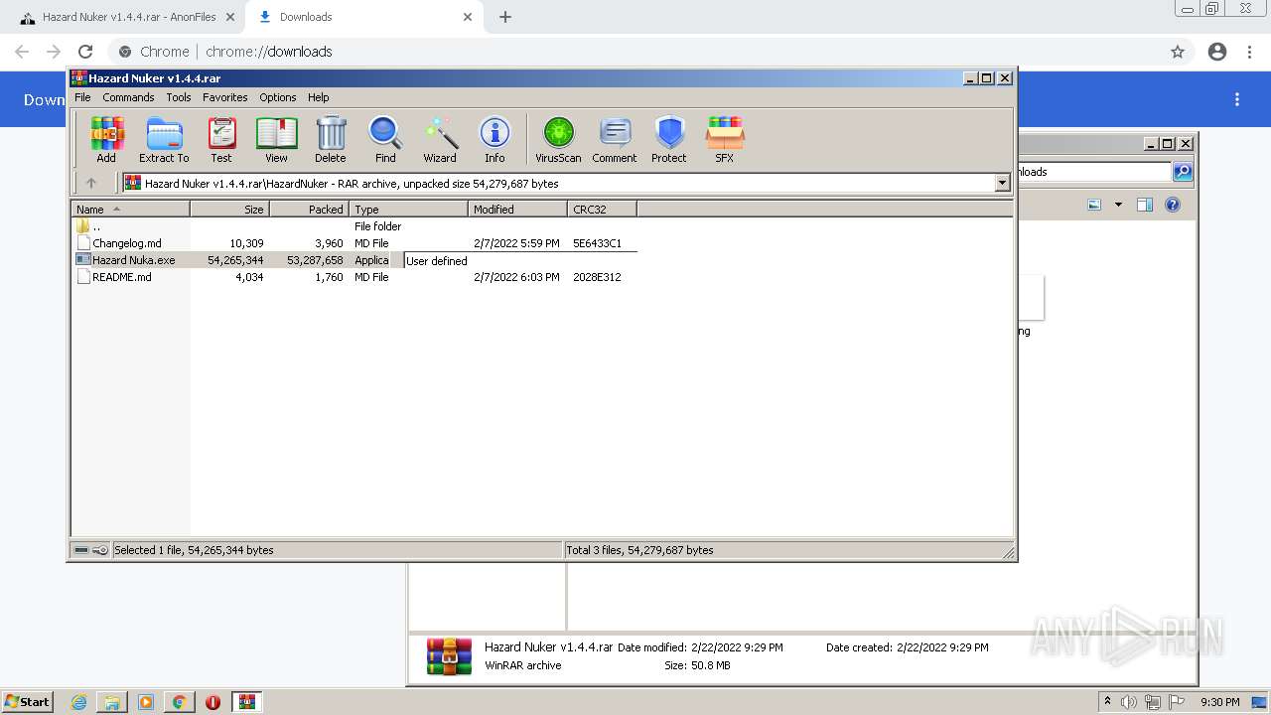Viewport: 1271px width, 715px height.
Task: Select Hazard Nuka.exe file row
Action: (x=353, y=260)
